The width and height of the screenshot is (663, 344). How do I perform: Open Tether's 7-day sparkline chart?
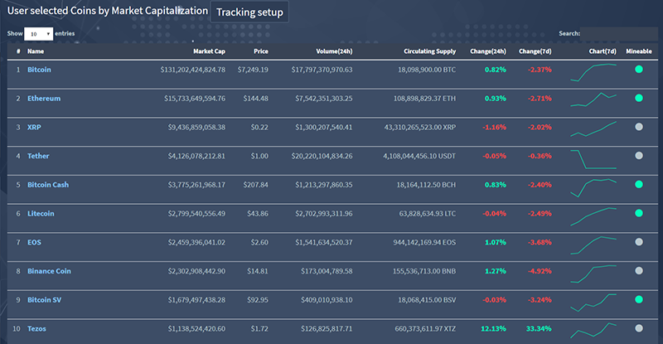pos(593,159)
